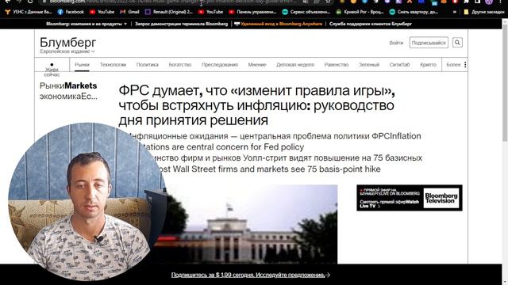
Task: Click the ФРС думает article headline
Action: click(x=256, y=105)
